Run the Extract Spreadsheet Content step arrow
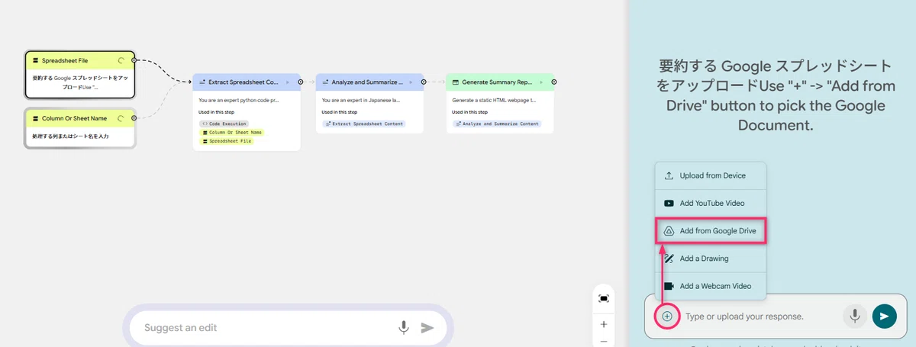The image size is (916, 347). 287,82
